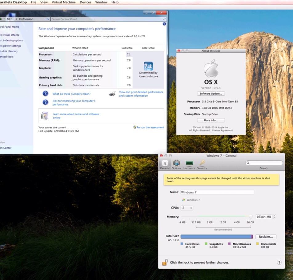Image resolution: width=293 pixels, height=280 pixels.
Task: Click the More Info button in About This Mac
Action: pyautogui.click(x=211, y=120)
